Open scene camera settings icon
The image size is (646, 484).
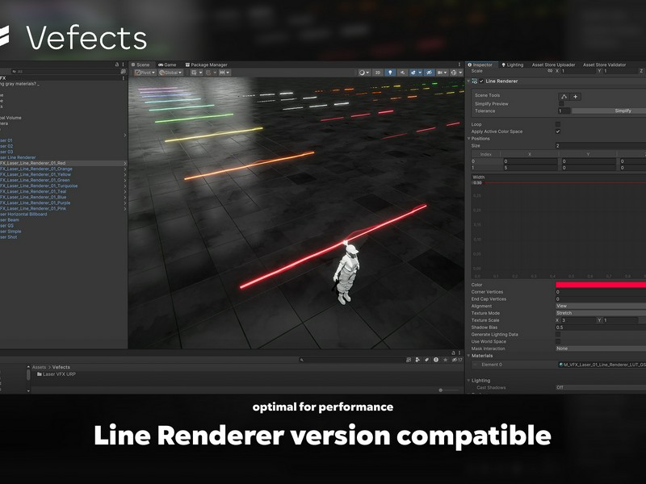coord(440,73)
